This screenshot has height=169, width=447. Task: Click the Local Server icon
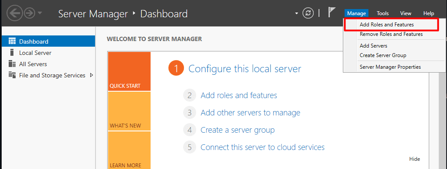pyautogui.click(x=12, y=53)
